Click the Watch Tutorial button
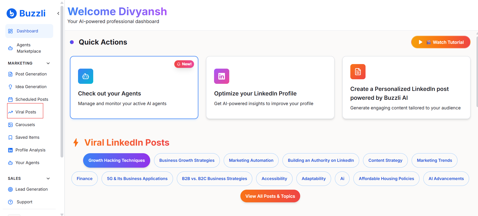This screenshot has height=216, width=478. [x=441, y=42]
